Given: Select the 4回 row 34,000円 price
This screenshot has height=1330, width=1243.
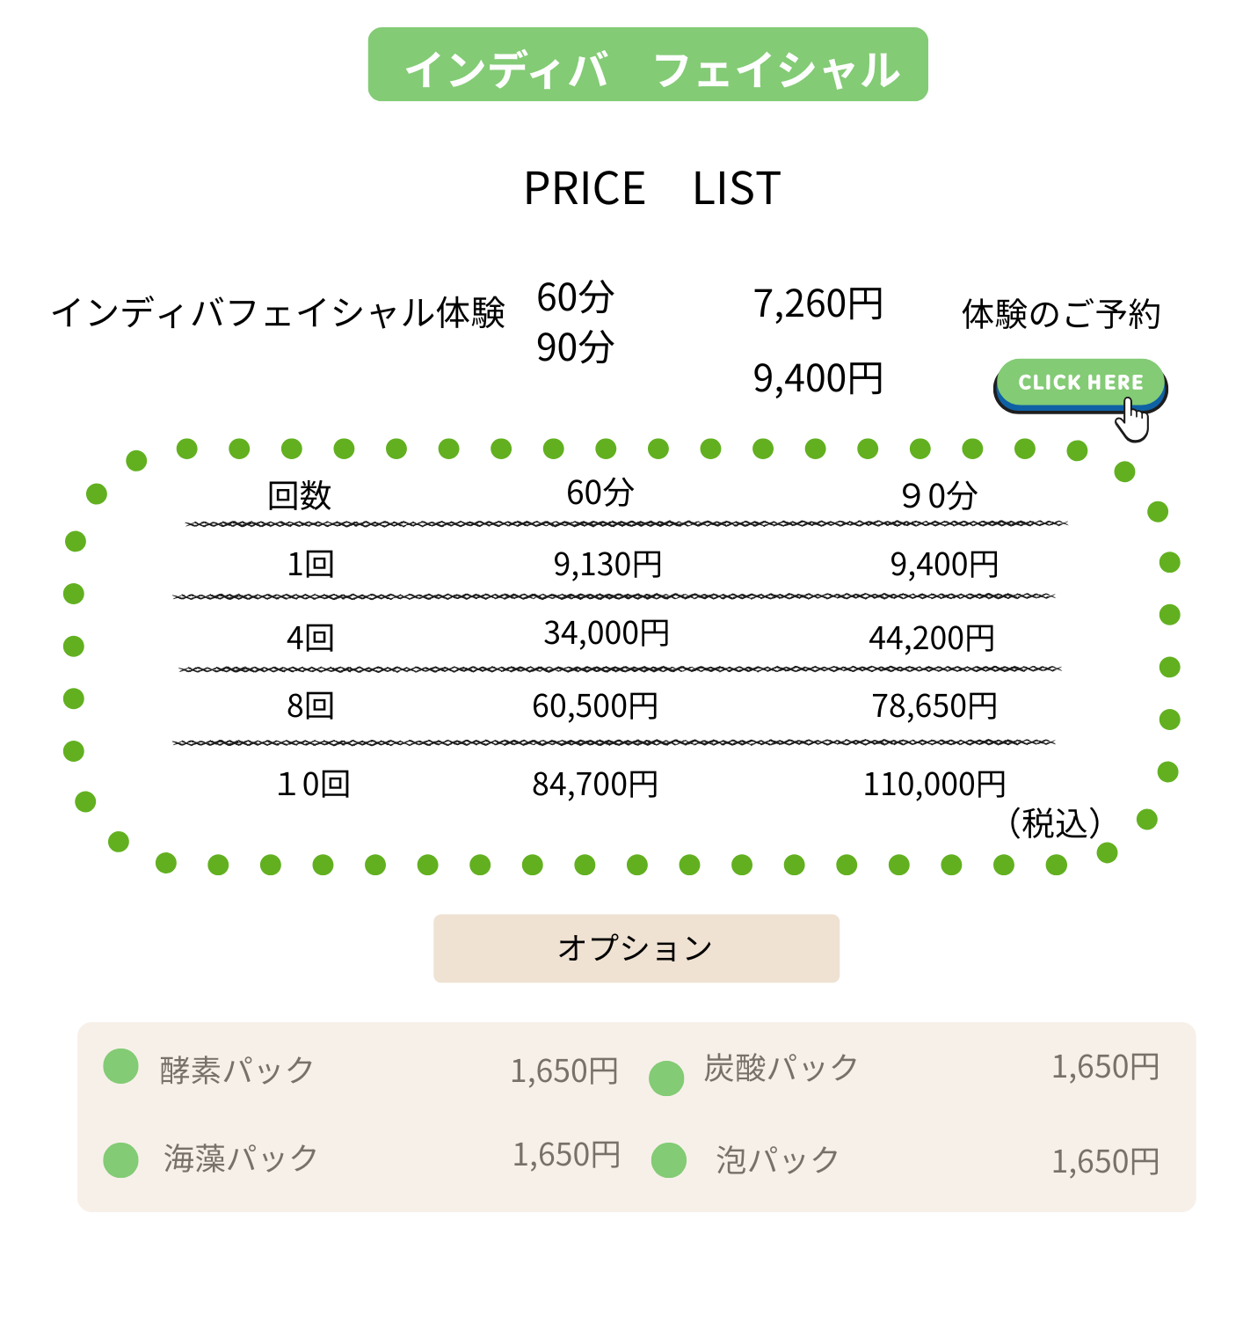Looking at the screenshot, I should point(607,632).
